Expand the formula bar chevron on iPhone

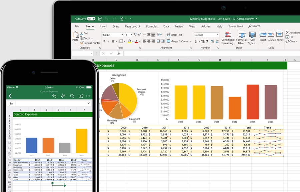pyautogui.click(x=88, y=104)
